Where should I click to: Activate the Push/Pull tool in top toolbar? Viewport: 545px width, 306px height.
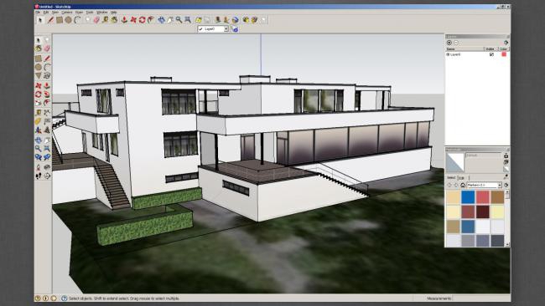point(124,20)
